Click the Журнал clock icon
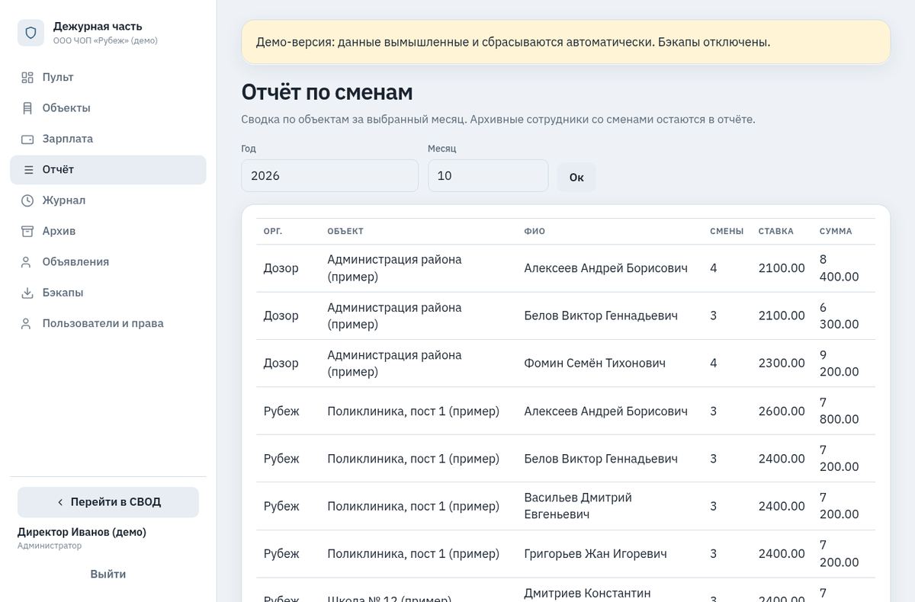 (27, 200)
